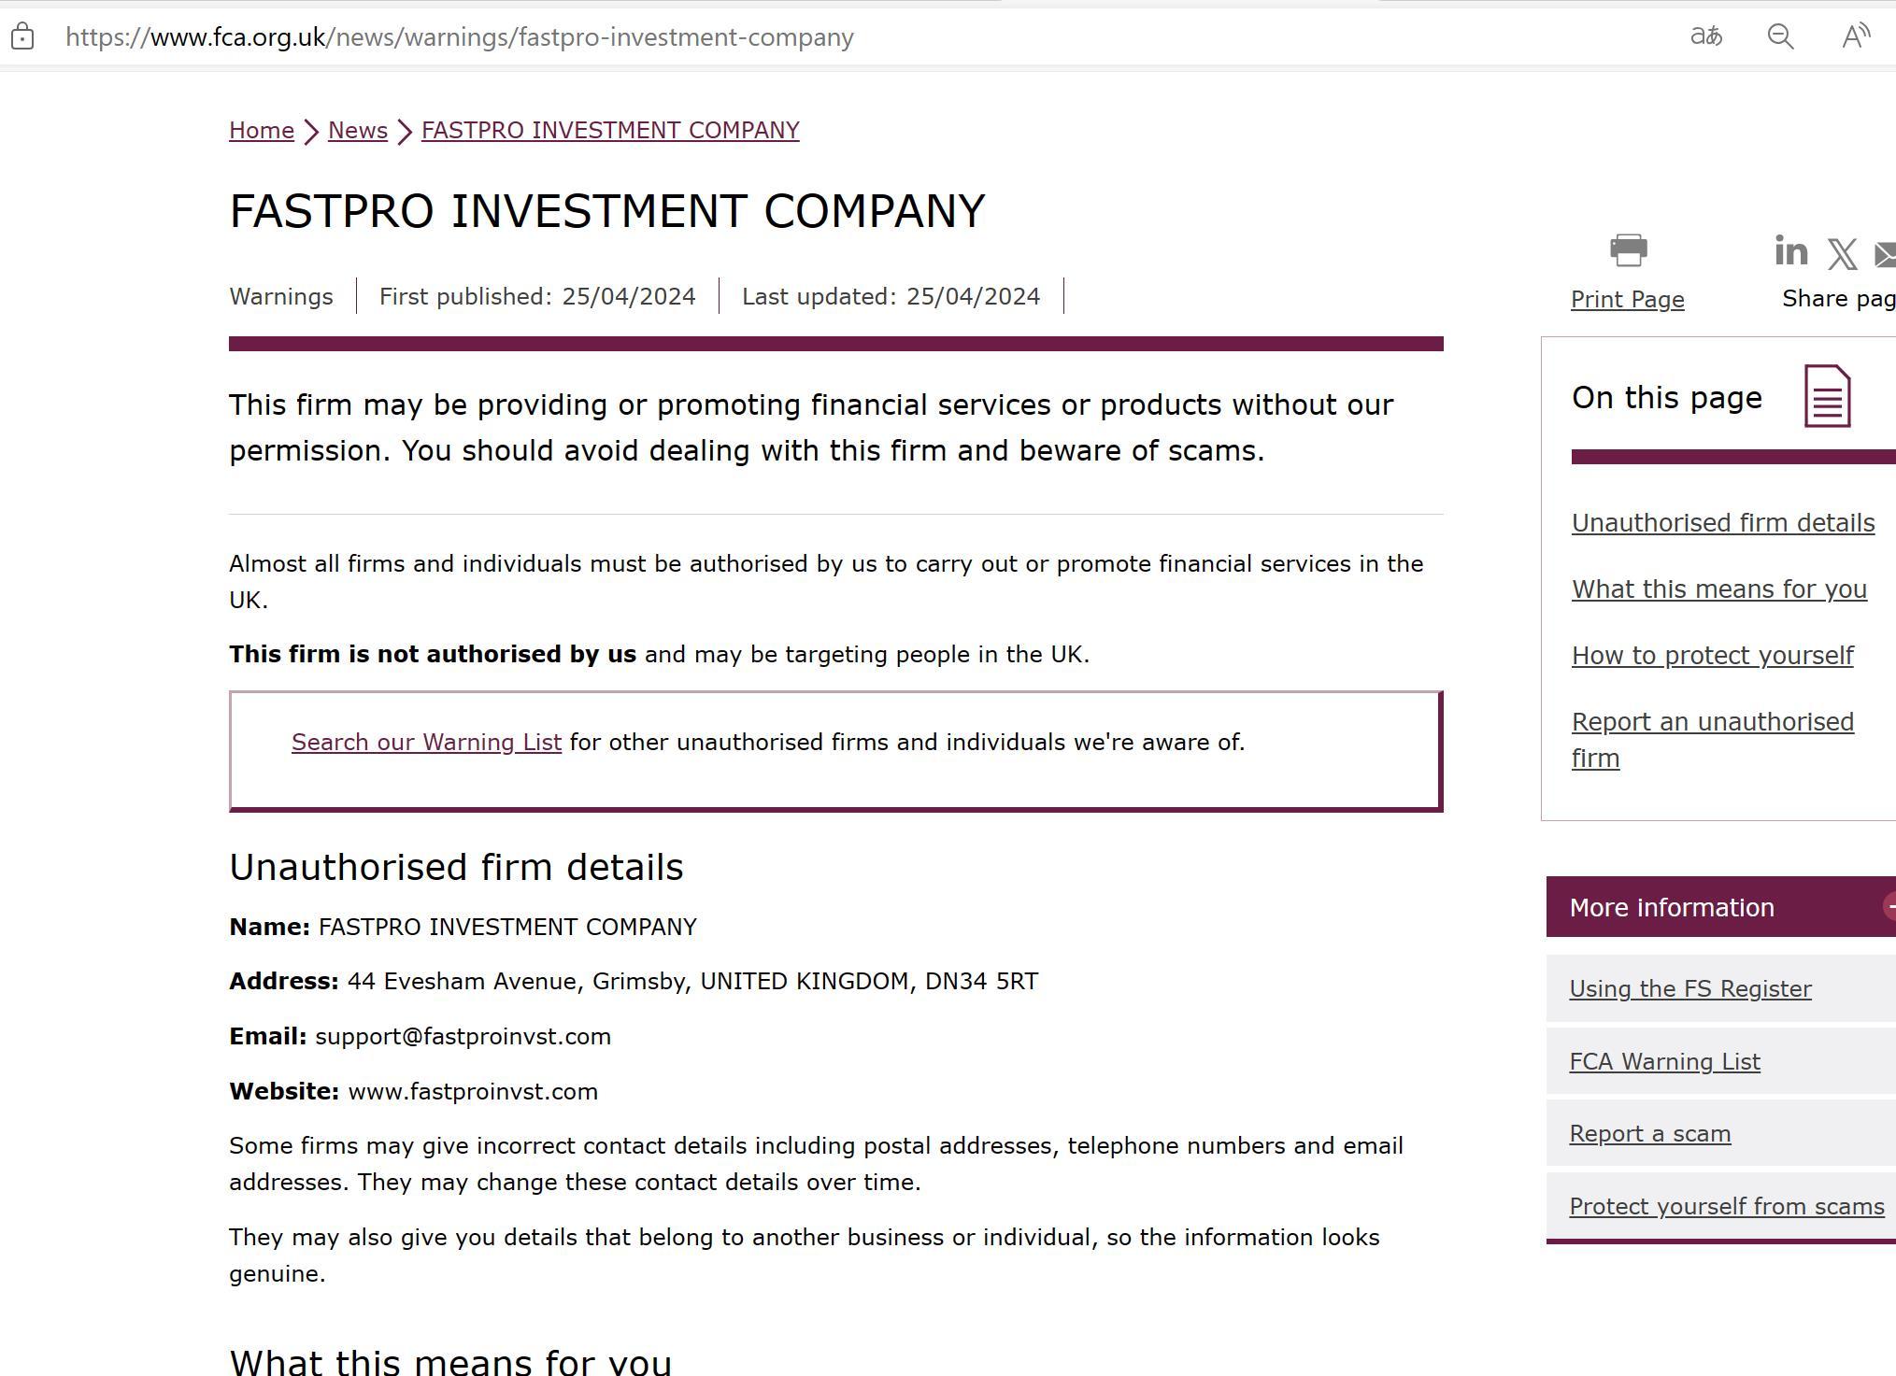The height and width of the screenshot is (1376, 1896).
Task: Go to Home breadcrumb
Action: pos(262,130)
